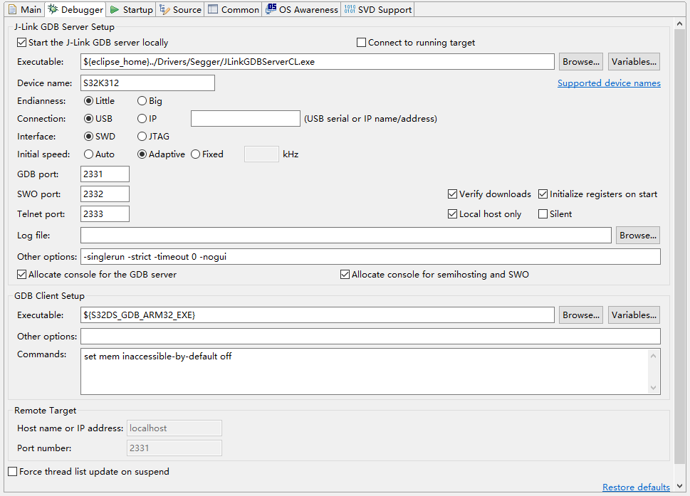Select Big endianness

[141, 100]
